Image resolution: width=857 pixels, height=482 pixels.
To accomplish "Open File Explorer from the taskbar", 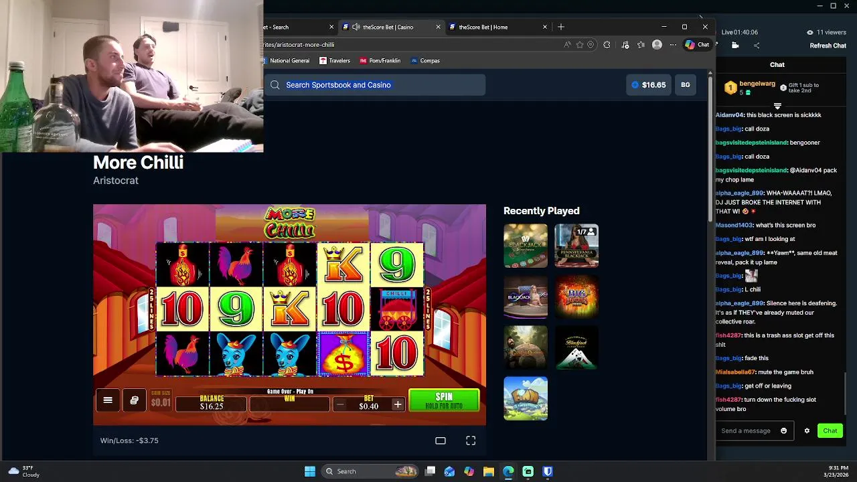I will pos(489,471).
